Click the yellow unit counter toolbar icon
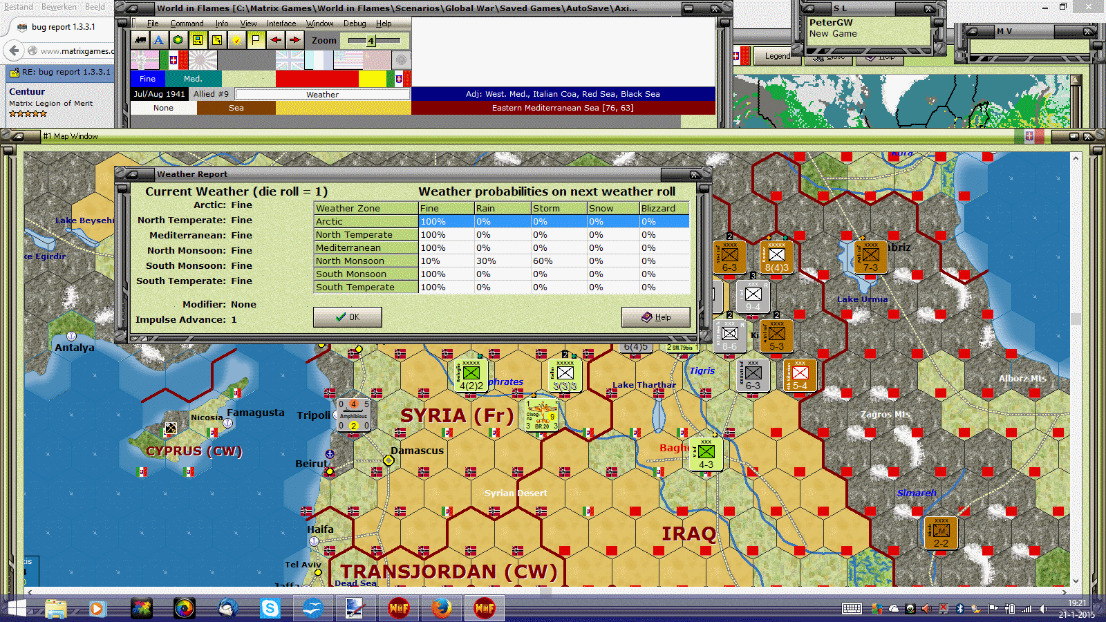 (198, 40)
